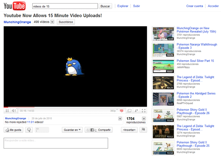221x156 pixels.
Task: Expand the video description arrow
Action: (x=120, y=119)
